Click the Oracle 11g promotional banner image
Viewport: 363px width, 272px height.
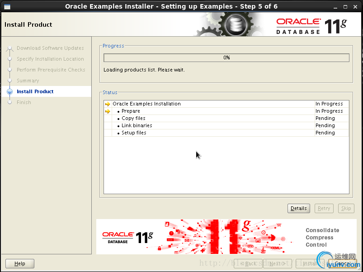(x=226, y=237)
